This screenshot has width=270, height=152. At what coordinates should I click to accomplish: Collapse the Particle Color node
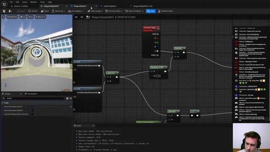158,29
